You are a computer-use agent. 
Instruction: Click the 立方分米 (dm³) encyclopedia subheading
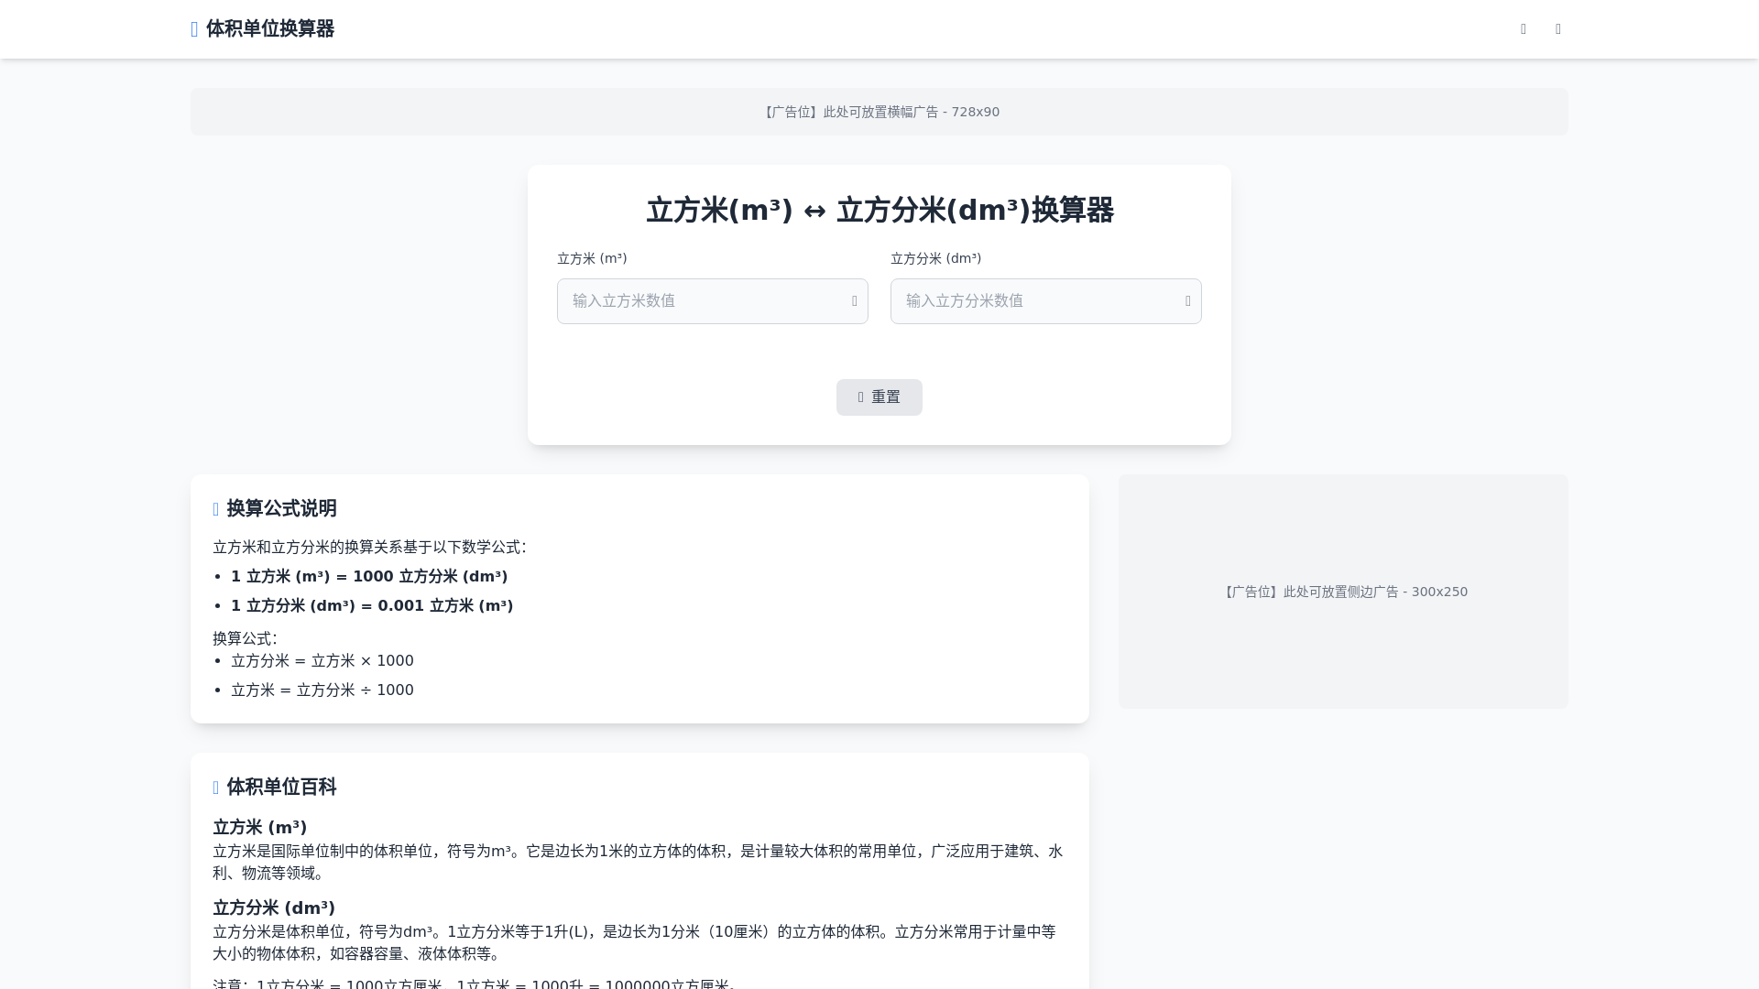click(274, 908)
